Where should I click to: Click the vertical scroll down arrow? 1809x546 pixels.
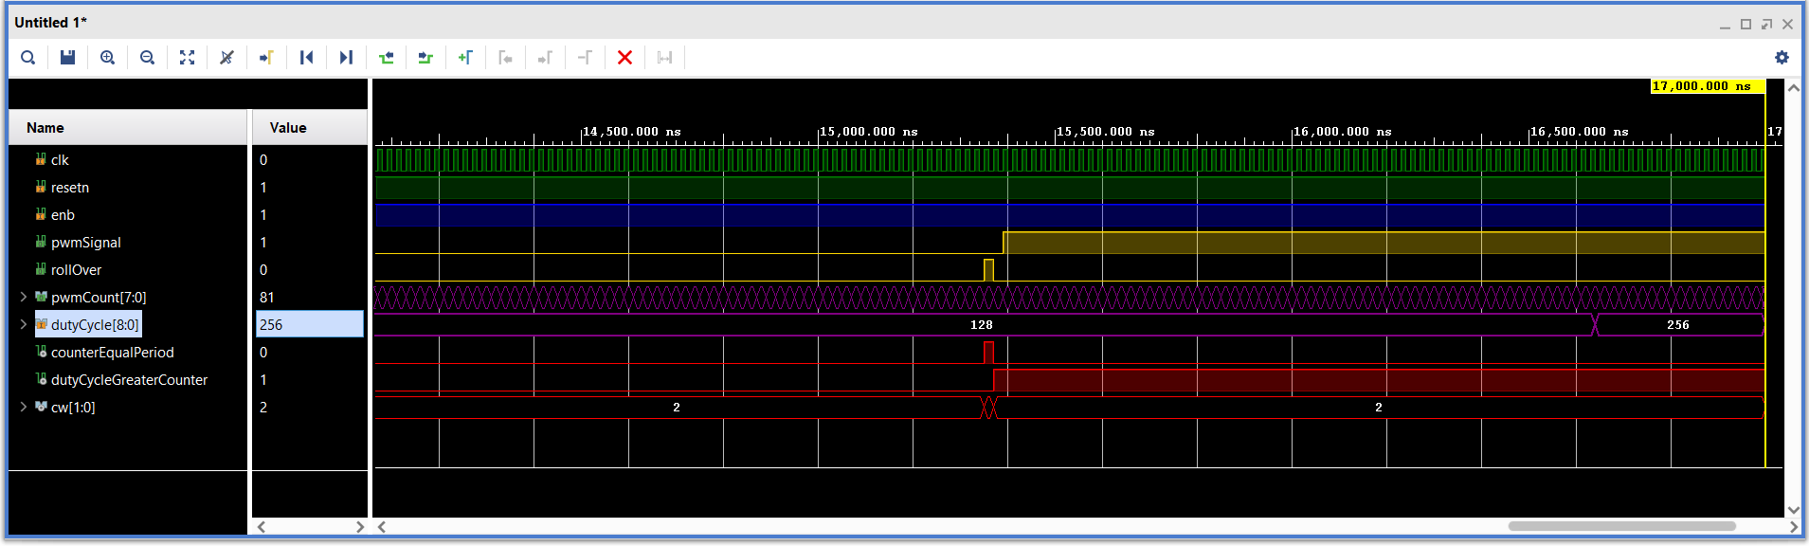coord(1793,510)
